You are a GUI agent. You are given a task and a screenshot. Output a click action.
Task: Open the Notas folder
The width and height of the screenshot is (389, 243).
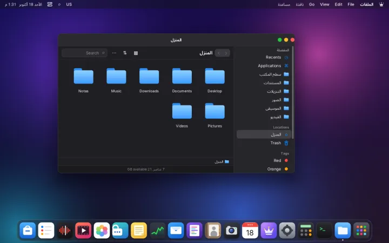[x=83, y=80]
